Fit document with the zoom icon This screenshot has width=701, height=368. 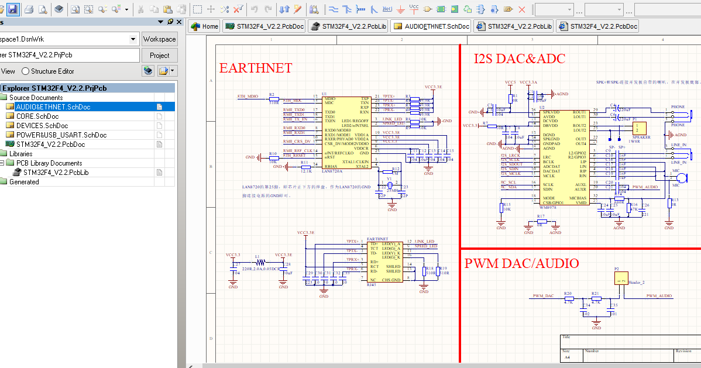click(x=75, y=9)
